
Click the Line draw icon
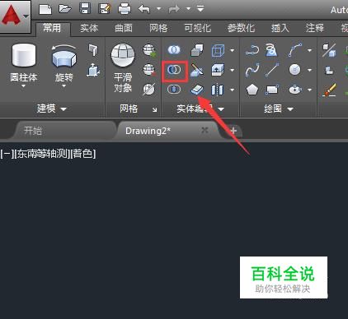click(272, 70)
